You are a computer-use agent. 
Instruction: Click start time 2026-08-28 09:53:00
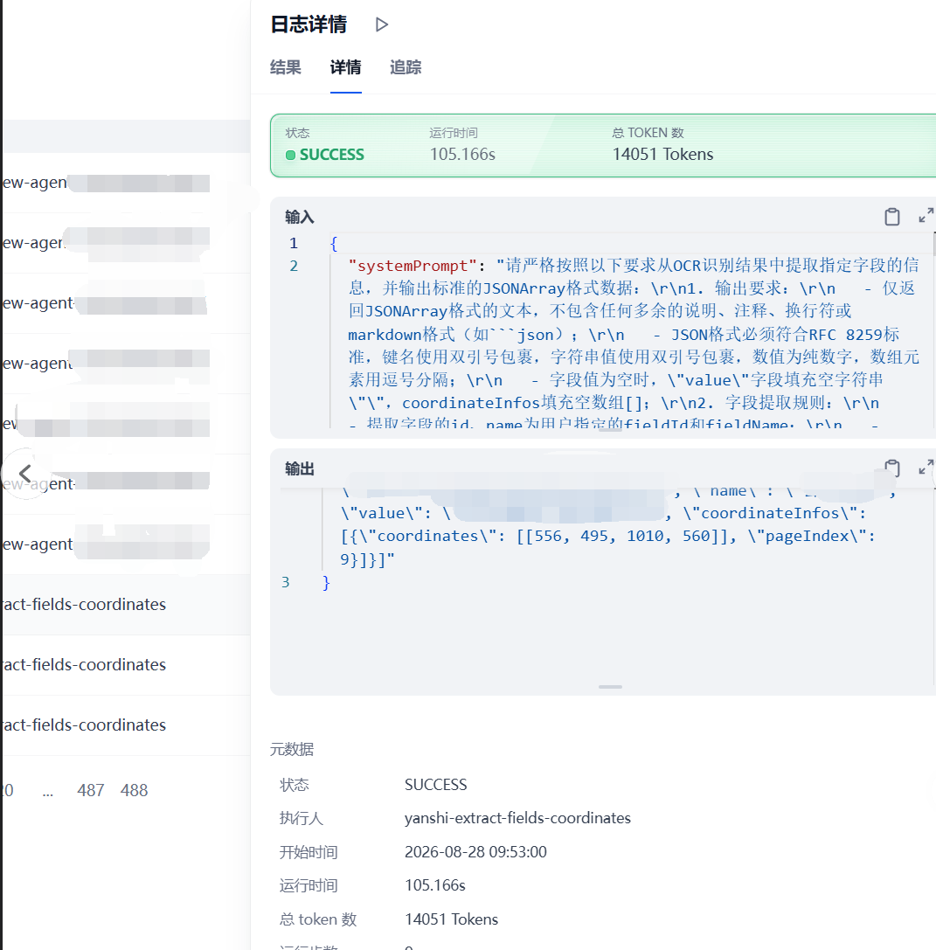tap(475, 852)
